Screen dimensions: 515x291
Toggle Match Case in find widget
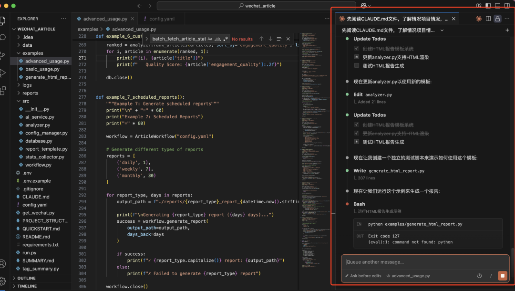coord(210,39)
